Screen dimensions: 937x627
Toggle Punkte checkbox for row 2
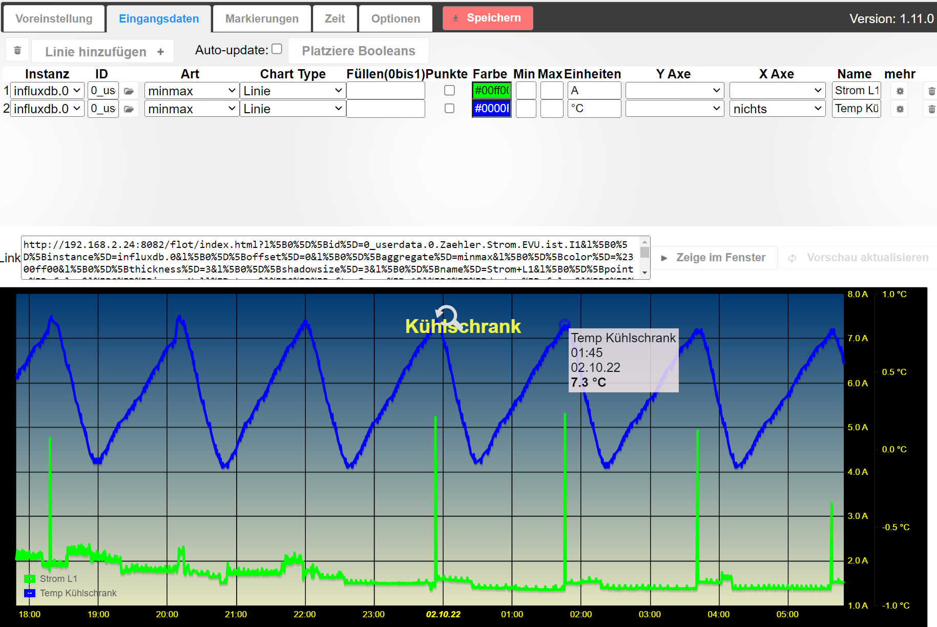pyautogui.click(x=449, y=109)
